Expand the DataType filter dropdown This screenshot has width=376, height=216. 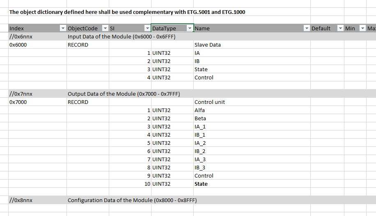tap(190, 29)
